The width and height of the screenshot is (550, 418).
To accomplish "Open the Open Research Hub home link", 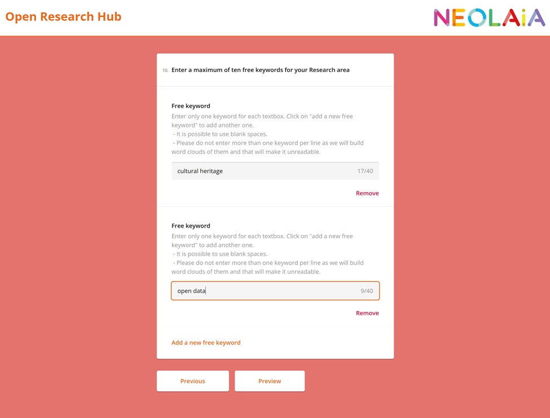I will [x=63, y=17].
